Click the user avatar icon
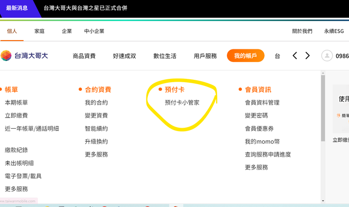 click(x=327, y=56)
